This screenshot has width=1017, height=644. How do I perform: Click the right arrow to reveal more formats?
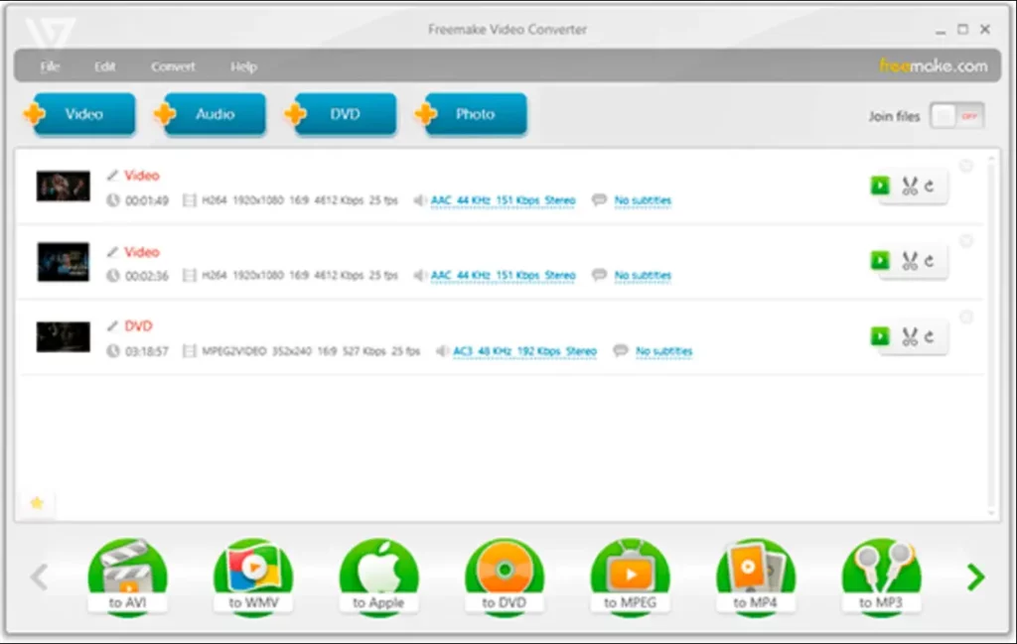[974, 577]
